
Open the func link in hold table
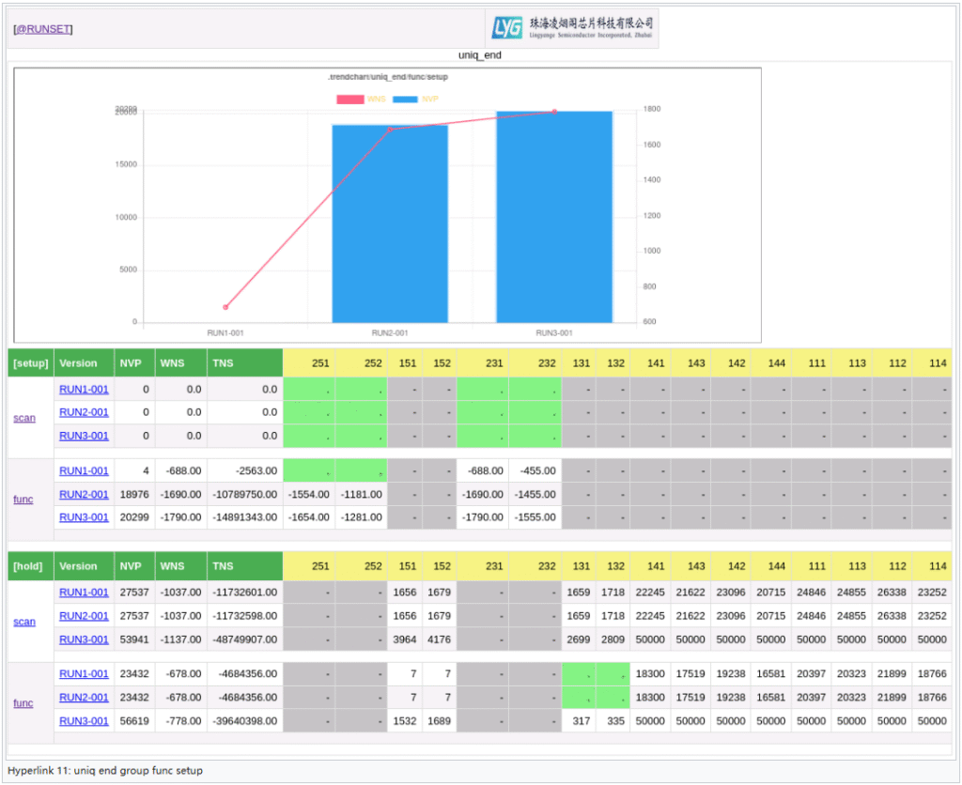(x=23, y=702)
